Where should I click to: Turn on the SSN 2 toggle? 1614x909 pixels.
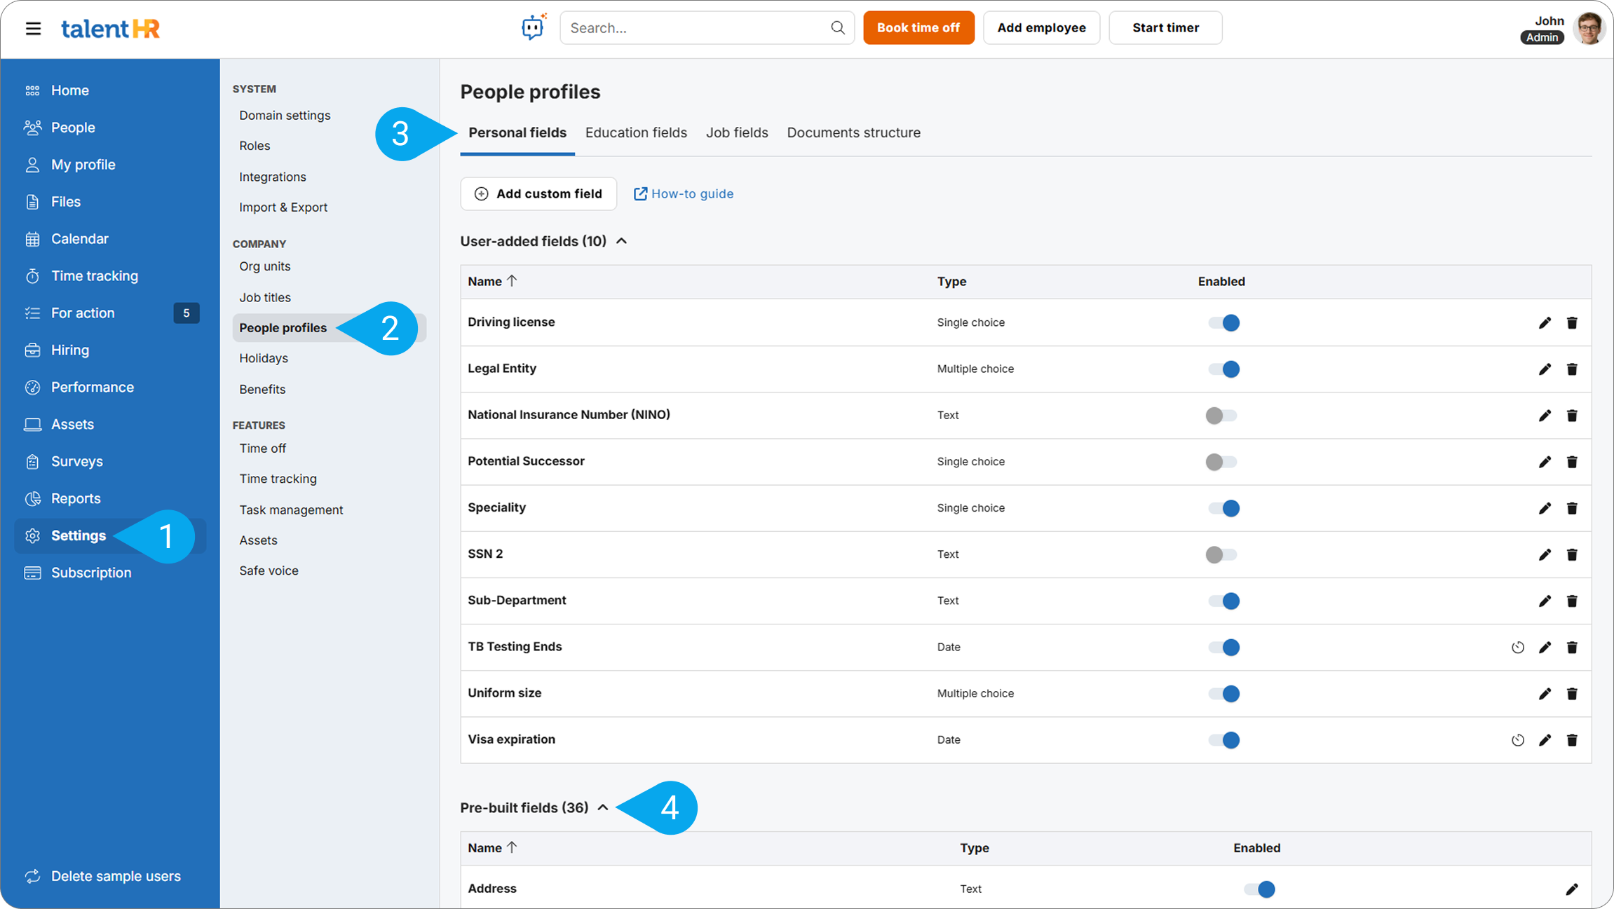[x=1221, y=554]
